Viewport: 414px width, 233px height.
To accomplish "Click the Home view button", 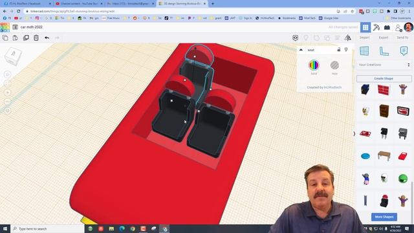I will point(8,74).
